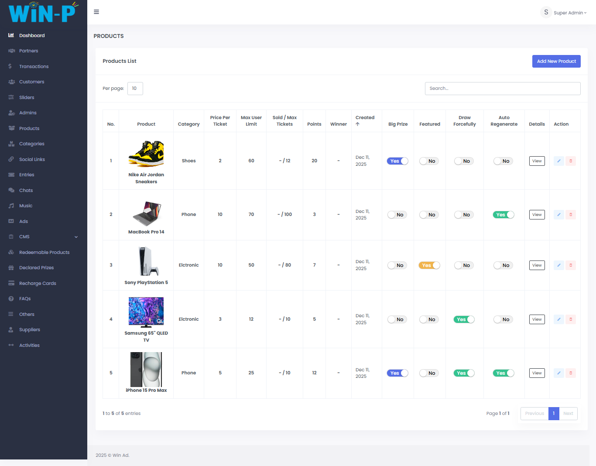Click the Partners handshake icon

pyautogui.click(x=11, y=51)
